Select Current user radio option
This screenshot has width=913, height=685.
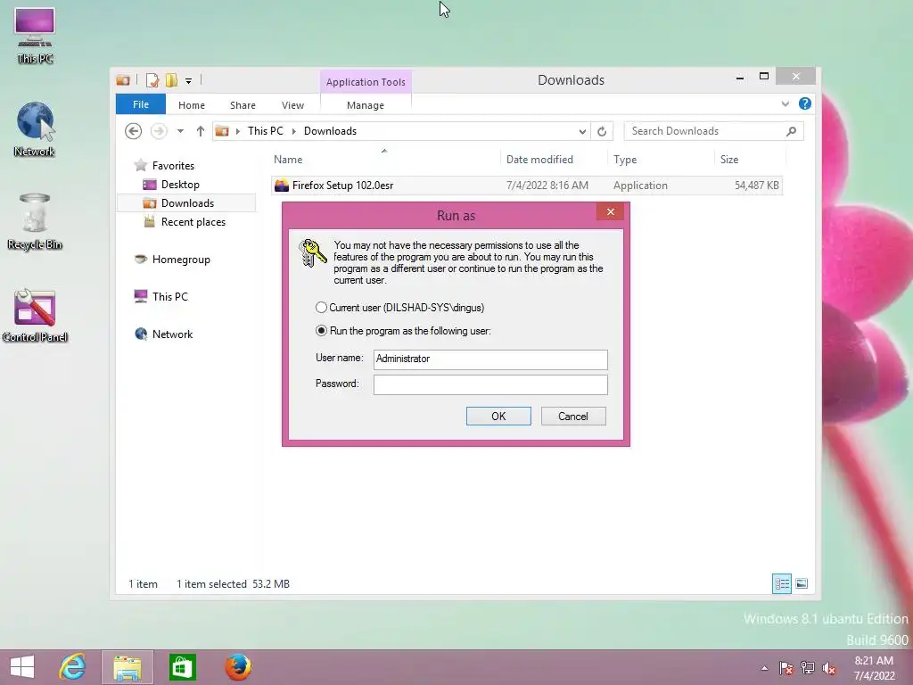coord(321,308)
